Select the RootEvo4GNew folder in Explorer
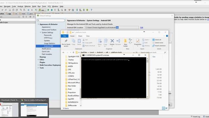The width and height of the screenshot is (209, 118). [73, 96]
